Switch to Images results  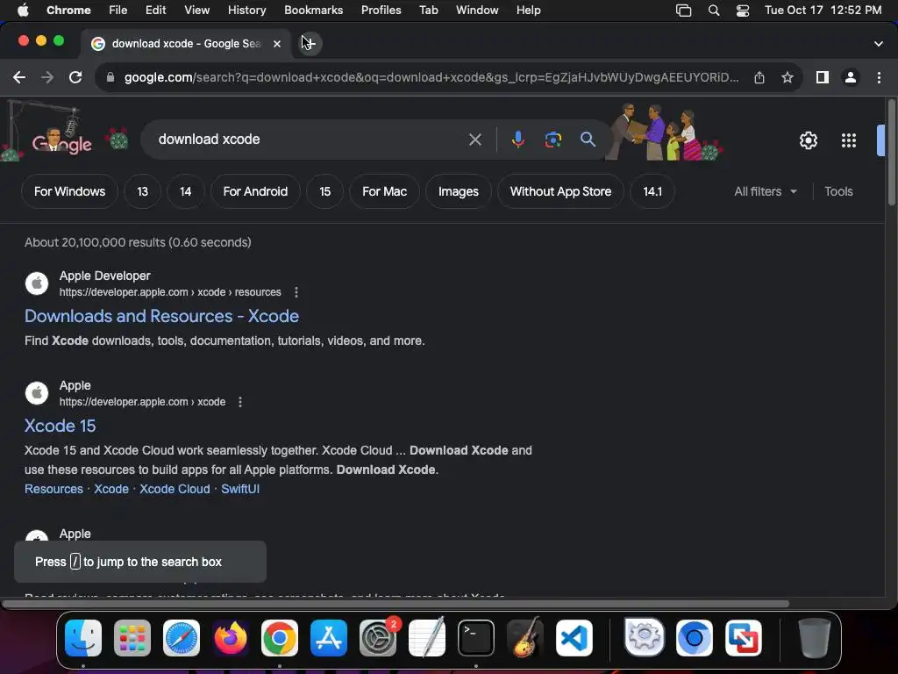click(x=458, y=191)
